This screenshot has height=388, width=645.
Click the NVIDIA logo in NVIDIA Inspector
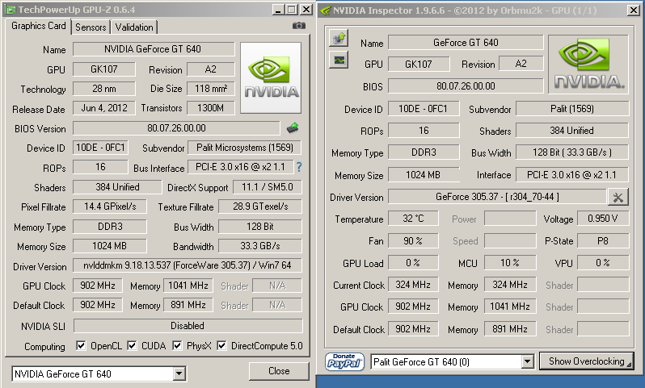(588, 64)
